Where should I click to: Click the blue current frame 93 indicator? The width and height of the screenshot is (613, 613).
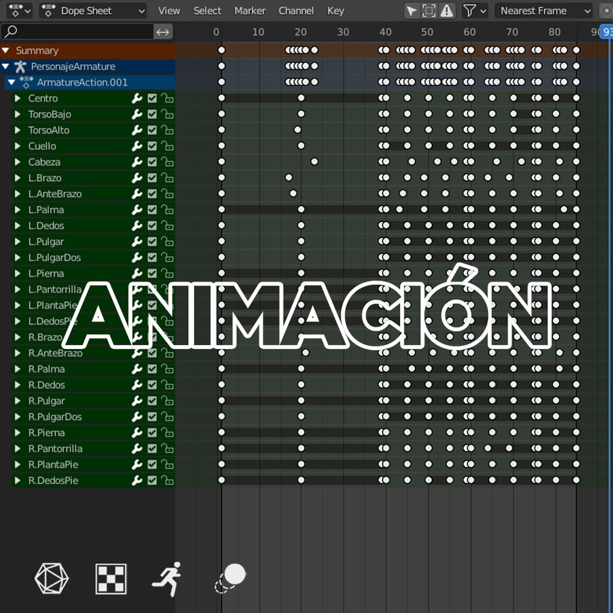pos(606,32)
